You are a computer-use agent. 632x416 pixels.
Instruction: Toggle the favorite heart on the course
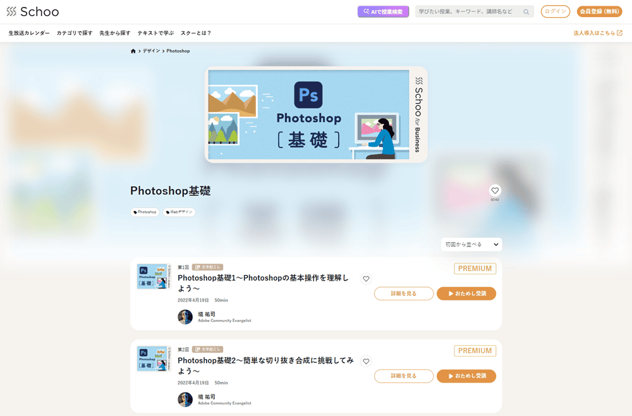[x=494, y=190]
